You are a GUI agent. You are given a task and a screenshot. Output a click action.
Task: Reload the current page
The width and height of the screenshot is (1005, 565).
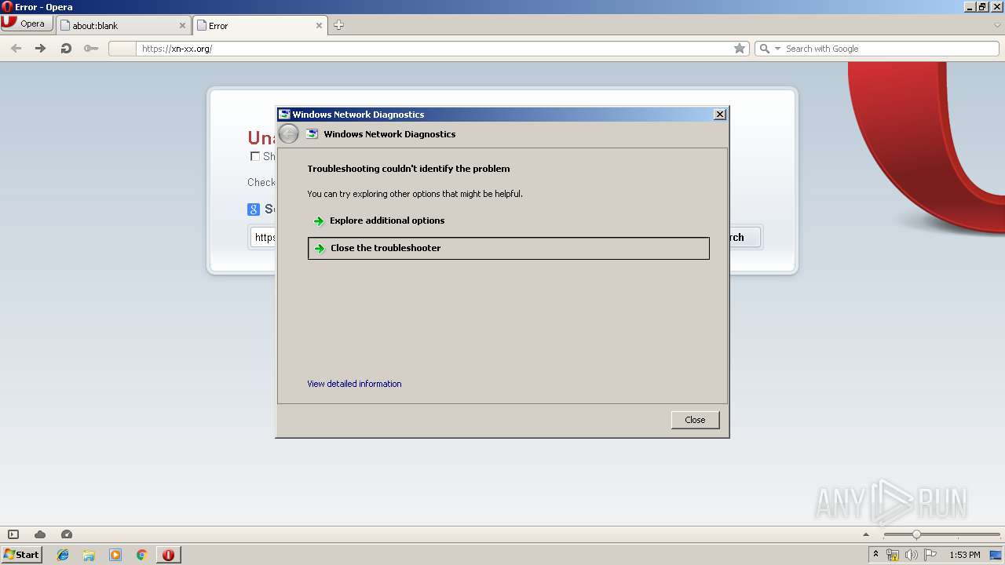(x=66, y=49)
